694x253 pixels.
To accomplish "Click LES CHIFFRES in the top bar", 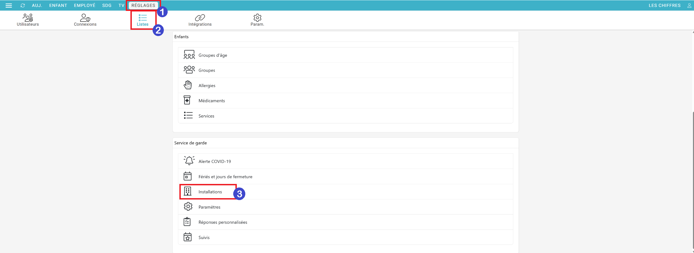I will click(x=664, y=5).
